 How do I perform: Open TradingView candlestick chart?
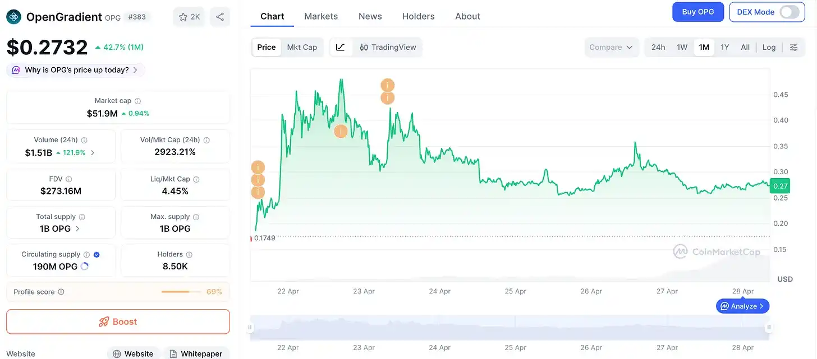(x=388, y=48)
